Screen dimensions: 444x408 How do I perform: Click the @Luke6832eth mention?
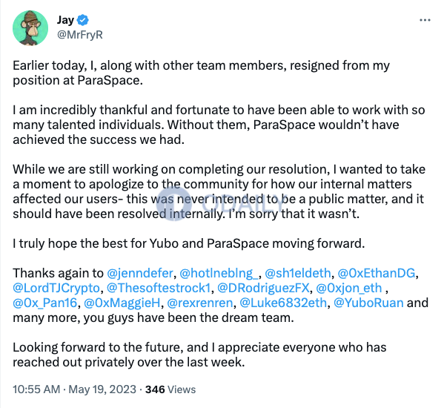283,303
